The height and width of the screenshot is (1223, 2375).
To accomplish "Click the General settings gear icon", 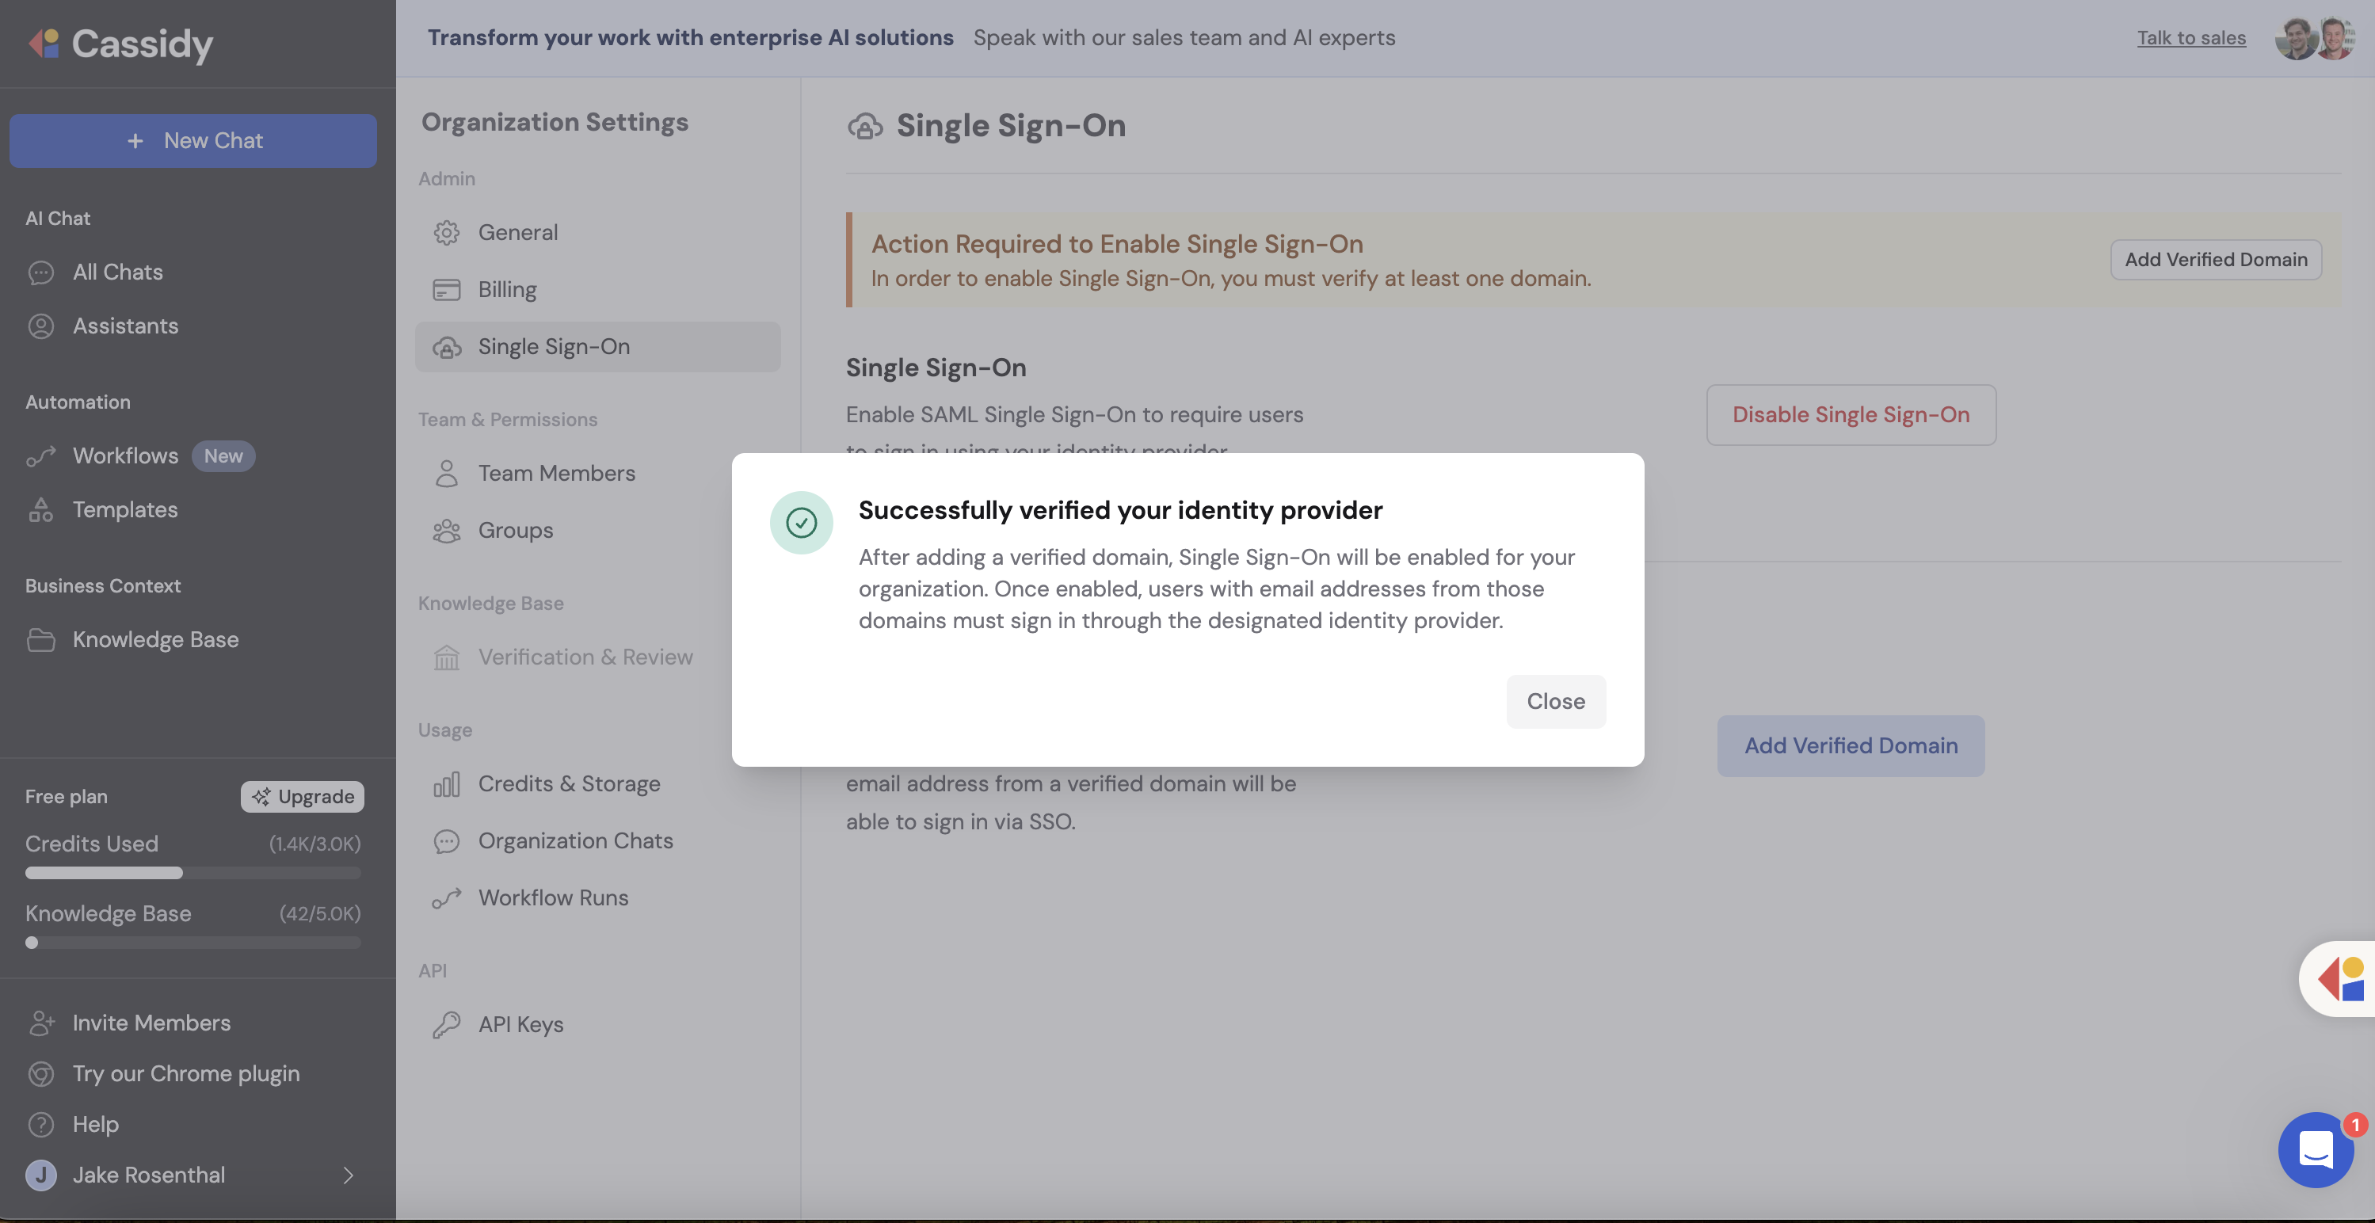I will coord(447,232).
